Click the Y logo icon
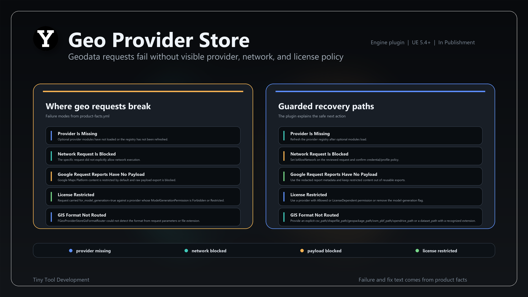The height and width of the screenshot is (297, 528). (46, 38)
